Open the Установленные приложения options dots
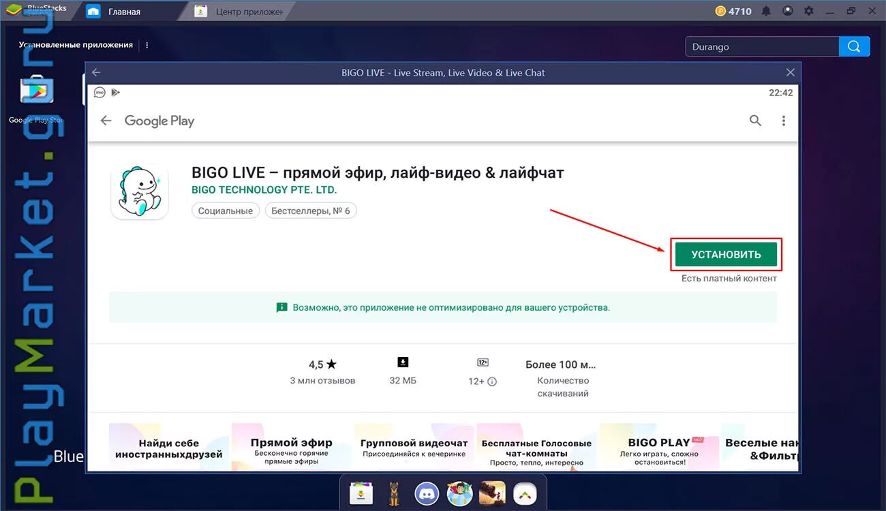886x511 pixels. [147, 45]
